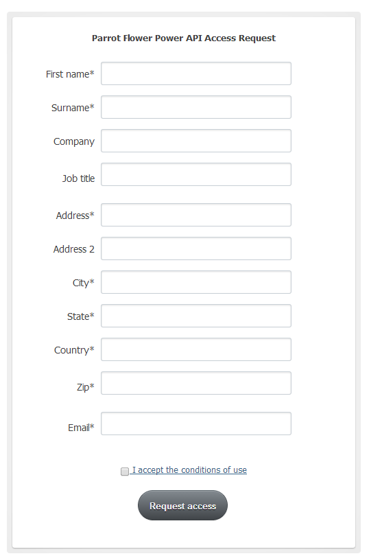369x556 pixels.
Task: Open the conditions of use link
Action: point(189,470)
